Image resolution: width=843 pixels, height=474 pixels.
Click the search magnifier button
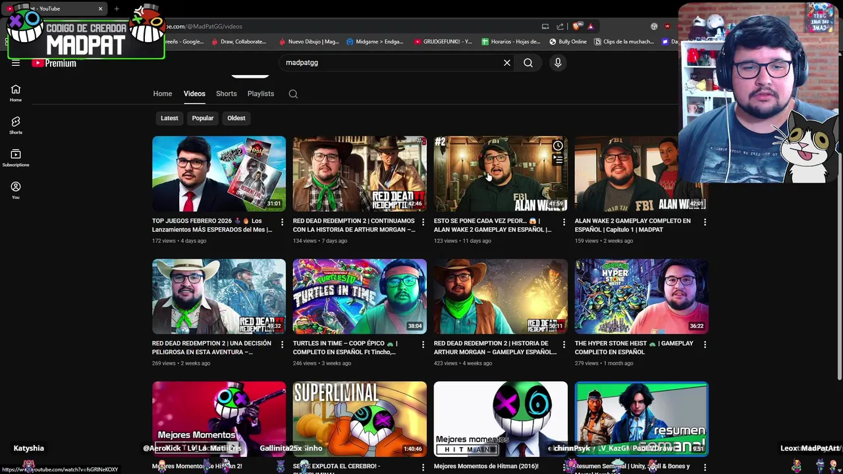(528, 63)
